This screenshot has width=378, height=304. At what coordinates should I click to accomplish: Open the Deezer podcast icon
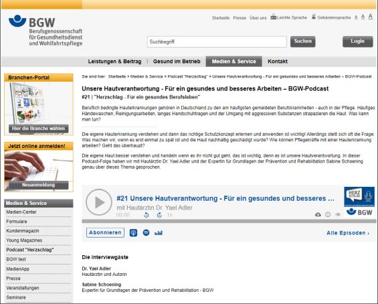(159, 233)
